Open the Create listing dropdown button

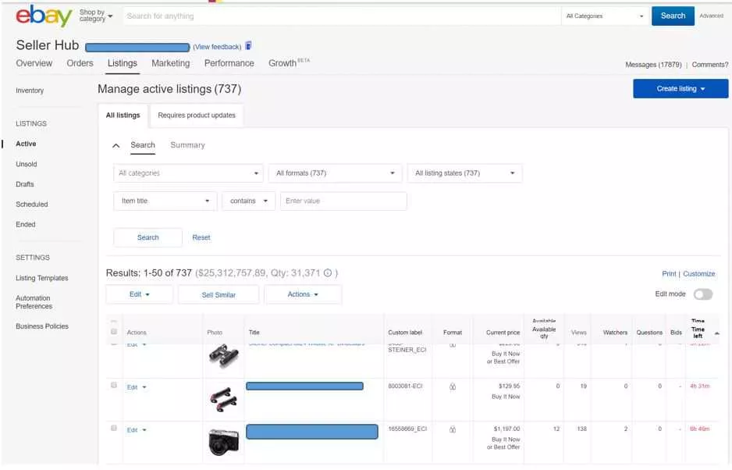(x=680, y=89)
